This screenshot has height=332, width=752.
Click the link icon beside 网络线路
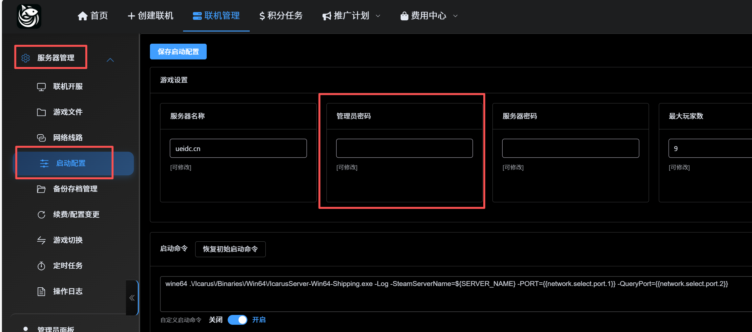(x=41, y=138)
